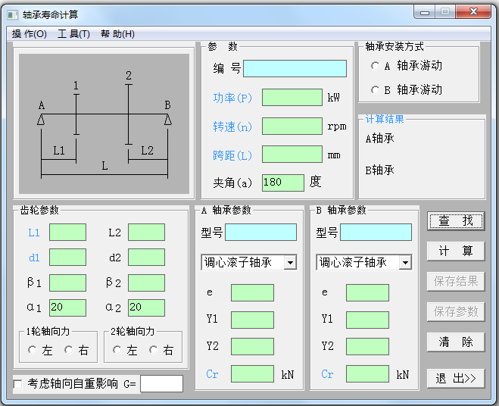Click the 查找 button
The height and width of the screenshot is (406, 499).
[x=455, y=220]
